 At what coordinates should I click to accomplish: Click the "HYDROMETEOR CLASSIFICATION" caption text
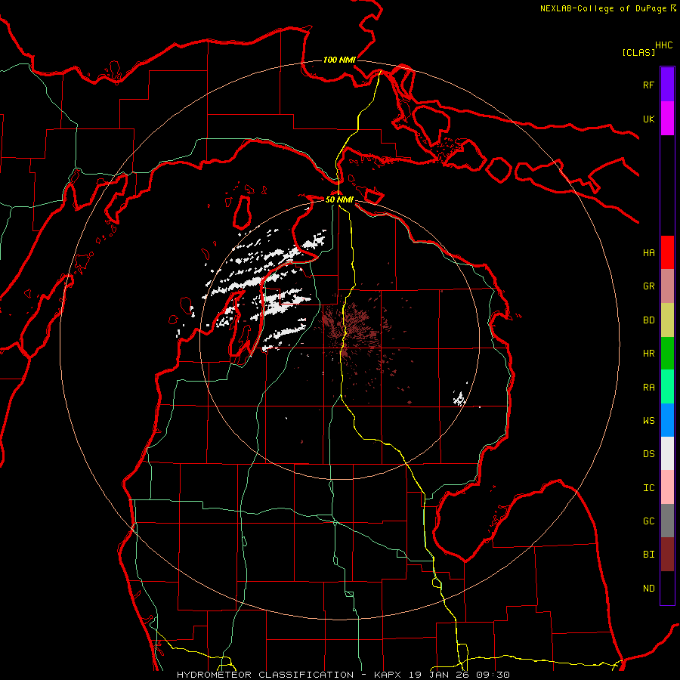point(265,675)
